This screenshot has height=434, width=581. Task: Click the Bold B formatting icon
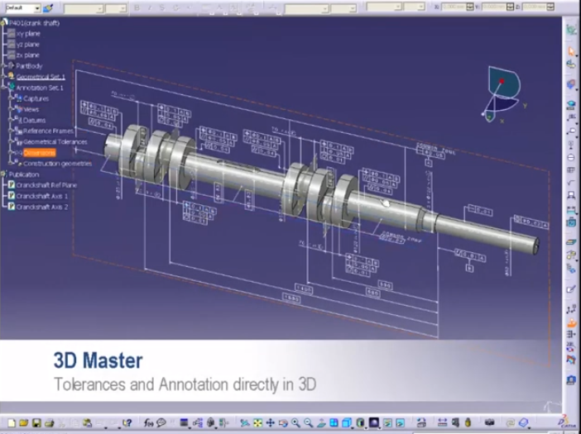137,7
